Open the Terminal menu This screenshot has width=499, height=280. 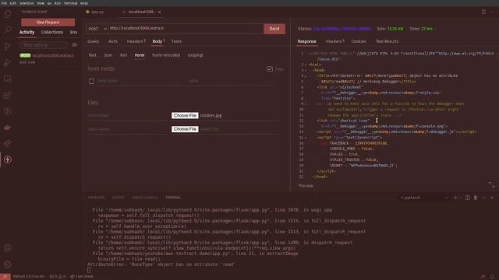[x=70, y=3]
